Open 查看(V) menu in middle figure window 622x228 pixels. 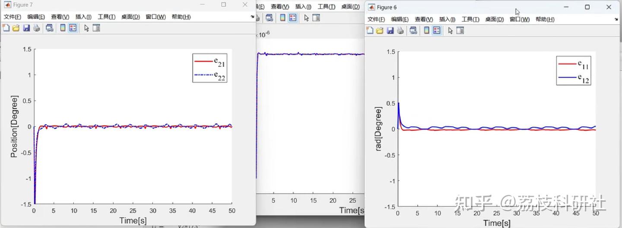[x=280, y=6]
